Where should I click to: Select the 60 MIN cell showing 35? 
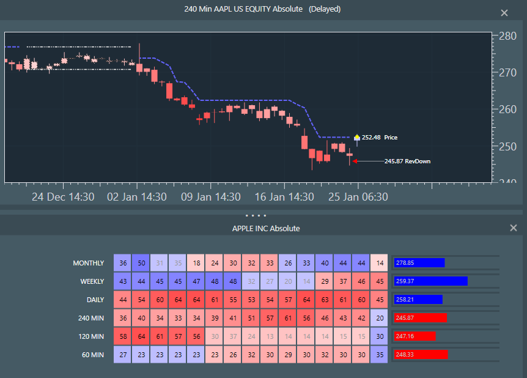[x=380, y=355]
